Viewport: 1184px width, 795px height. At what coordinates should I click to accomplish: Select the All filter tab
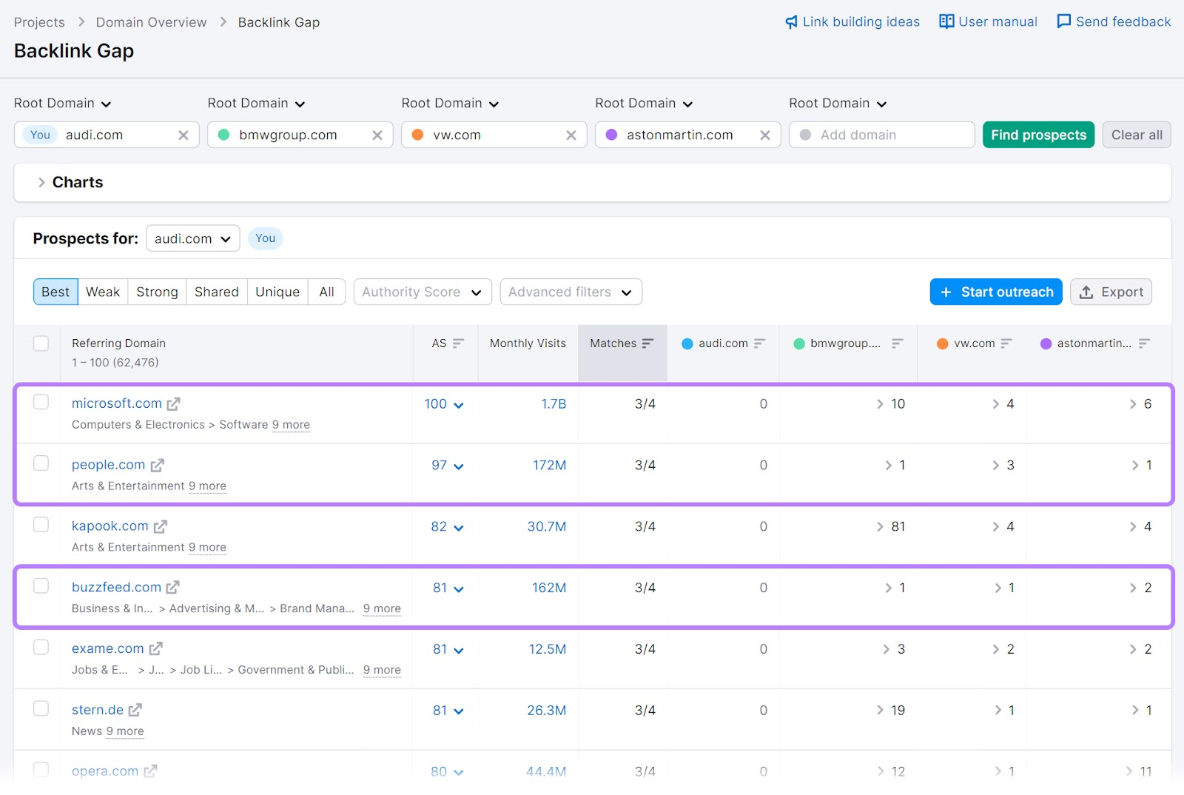point(326,292)
